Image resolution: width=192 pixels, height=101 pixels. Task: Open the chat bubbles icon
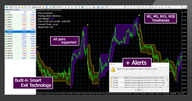(185, 7)
